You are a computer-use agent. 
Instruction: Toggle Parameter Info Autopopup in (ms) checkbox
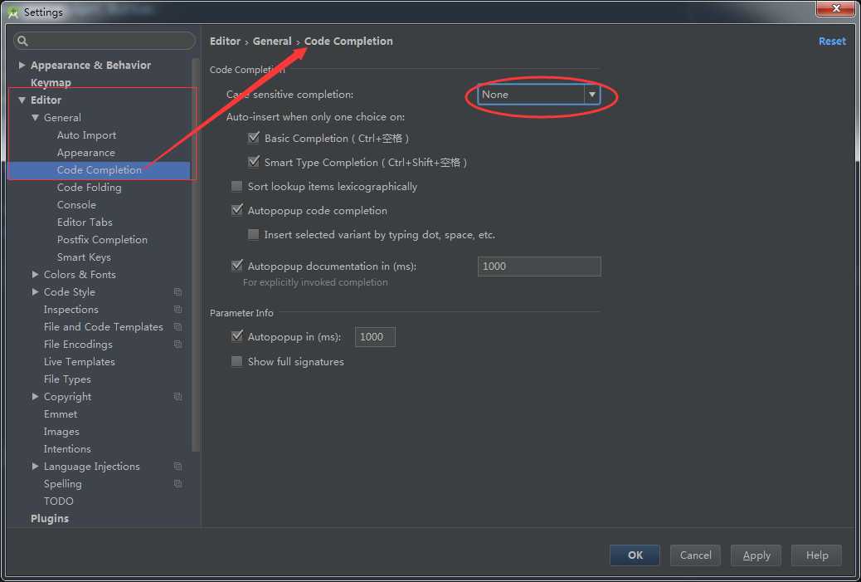point(236,335)
